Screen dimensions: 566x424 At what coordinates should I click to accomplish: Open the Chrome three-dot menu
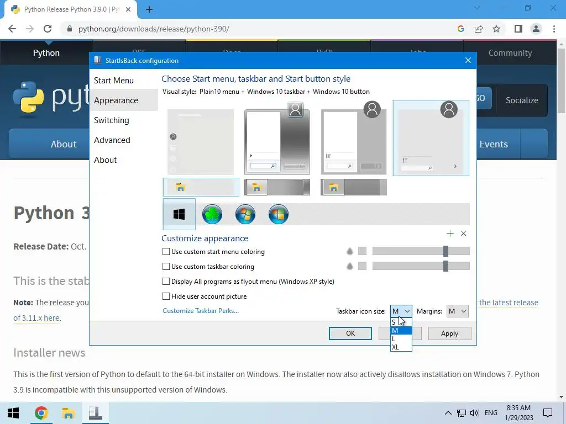(554, 29)
